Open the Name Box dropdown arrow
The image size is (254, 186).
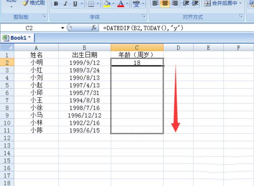(x=62, y=28)
